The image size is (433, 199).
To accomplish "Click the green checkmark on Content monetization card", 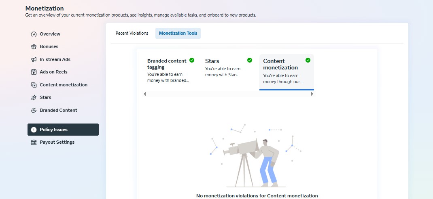I will pyautogui.click(x=308, y=60).
